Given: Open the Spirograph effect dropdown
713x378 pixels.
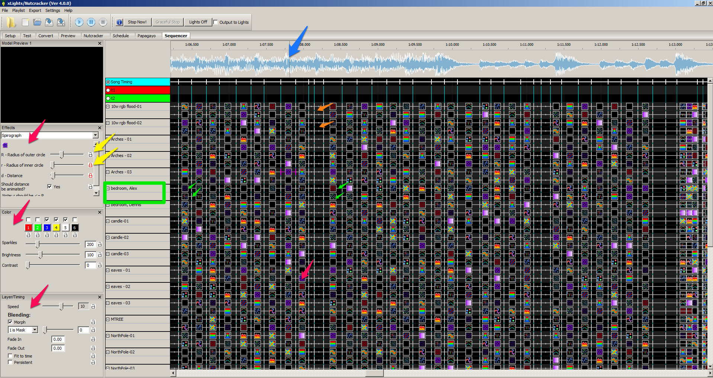Looking at the screenshot, I should (x=96, y=135).
